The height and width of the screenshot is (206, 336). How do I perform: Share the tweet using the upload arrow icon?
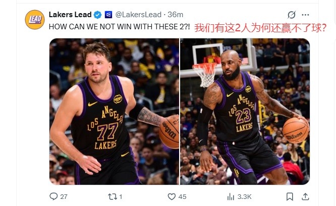tap(305, 196)
